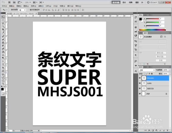Hide the 背景 background layer
Image resolution: width=172 pixels, height=133 pixels.
click(140, 94)
